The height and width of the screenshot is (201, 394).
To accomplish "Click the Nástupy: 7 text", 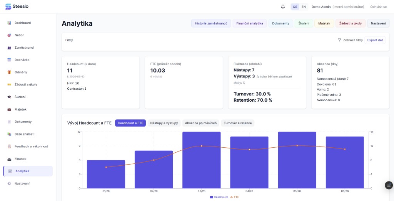I will click(244, 70).
